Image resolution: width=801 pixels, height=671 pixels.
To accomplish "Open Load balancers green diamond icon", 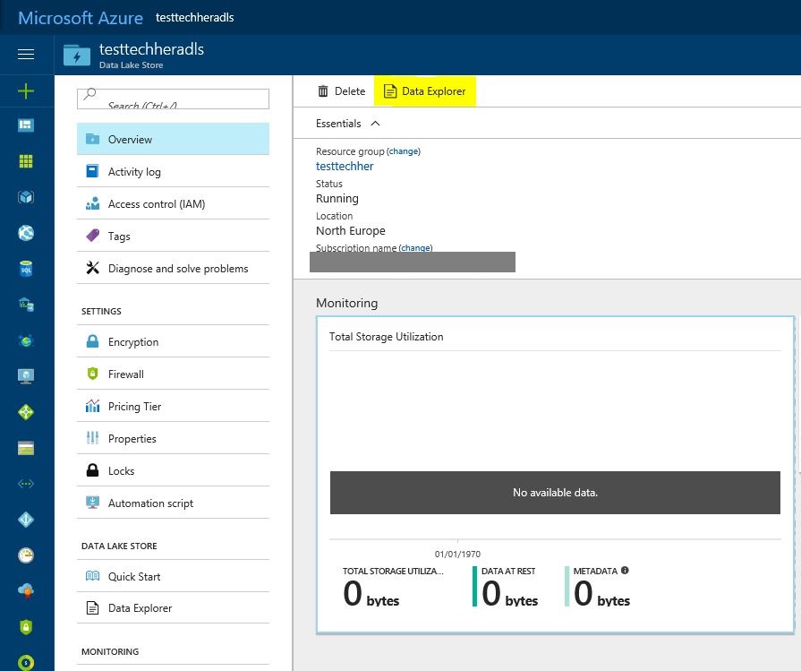I will 26,412.
